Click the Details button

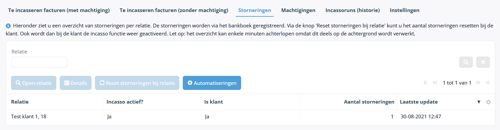(75, 83)
